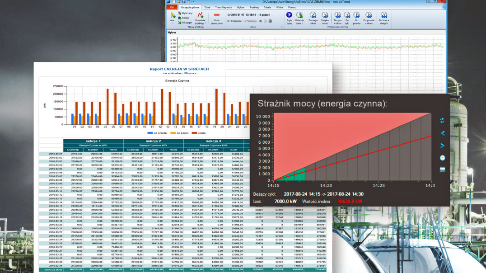This screenshot has width=486, height=273.
Task: Click calendar icon in Okres group
Action: (270, 21)
